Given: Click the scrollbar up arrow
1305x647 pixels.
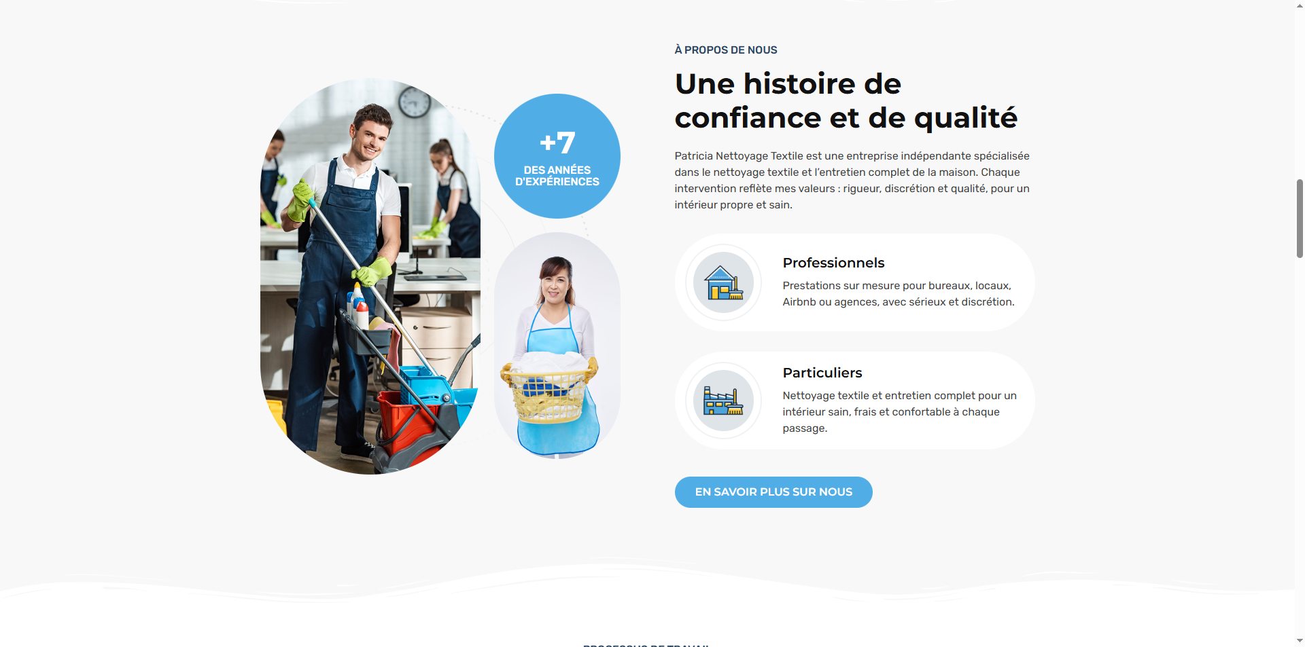Looking at the screenshot, I should (x=1300, y=5).
